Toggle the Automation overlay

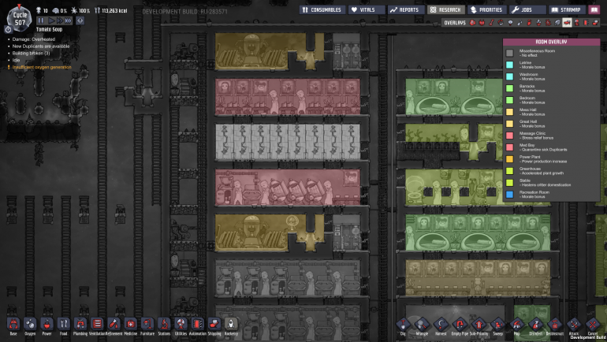click(586, 23)
